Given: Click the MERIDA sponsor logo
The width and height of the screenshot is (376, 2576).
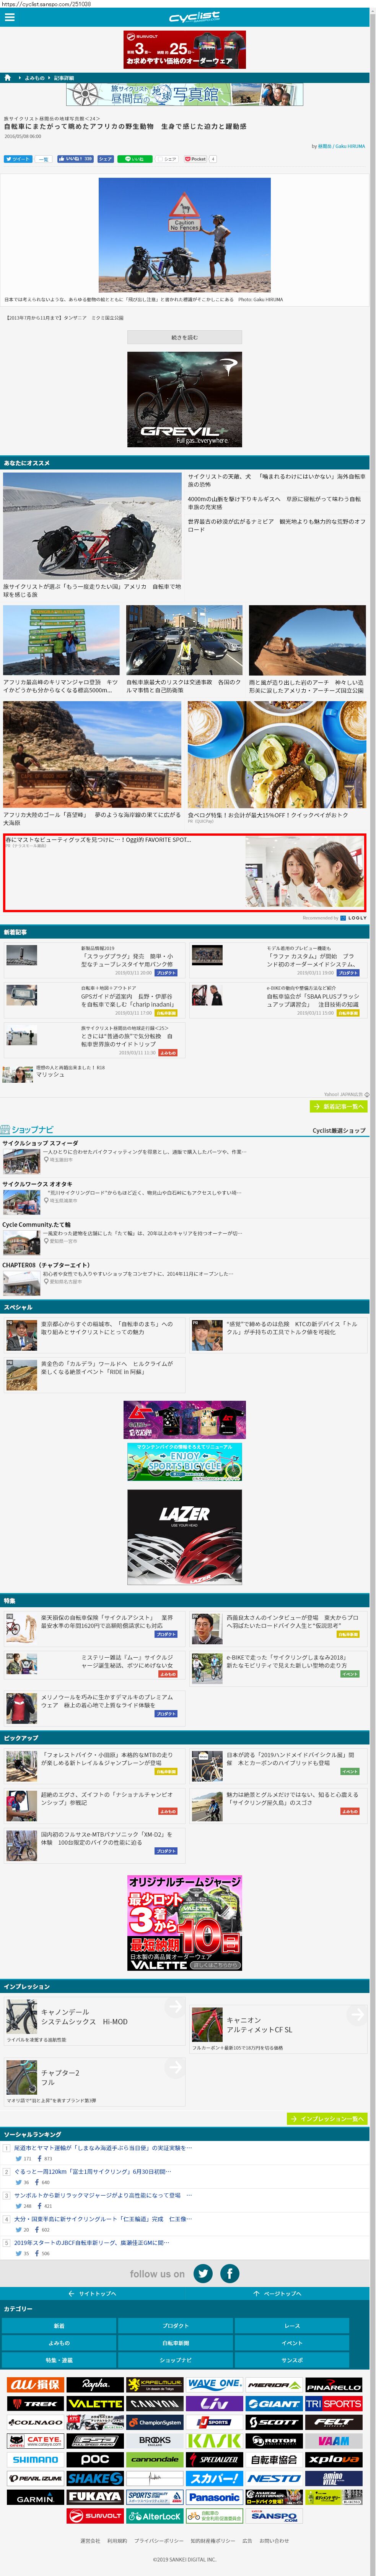Looking at the screenshot, I should click(x=274, y=2385).
